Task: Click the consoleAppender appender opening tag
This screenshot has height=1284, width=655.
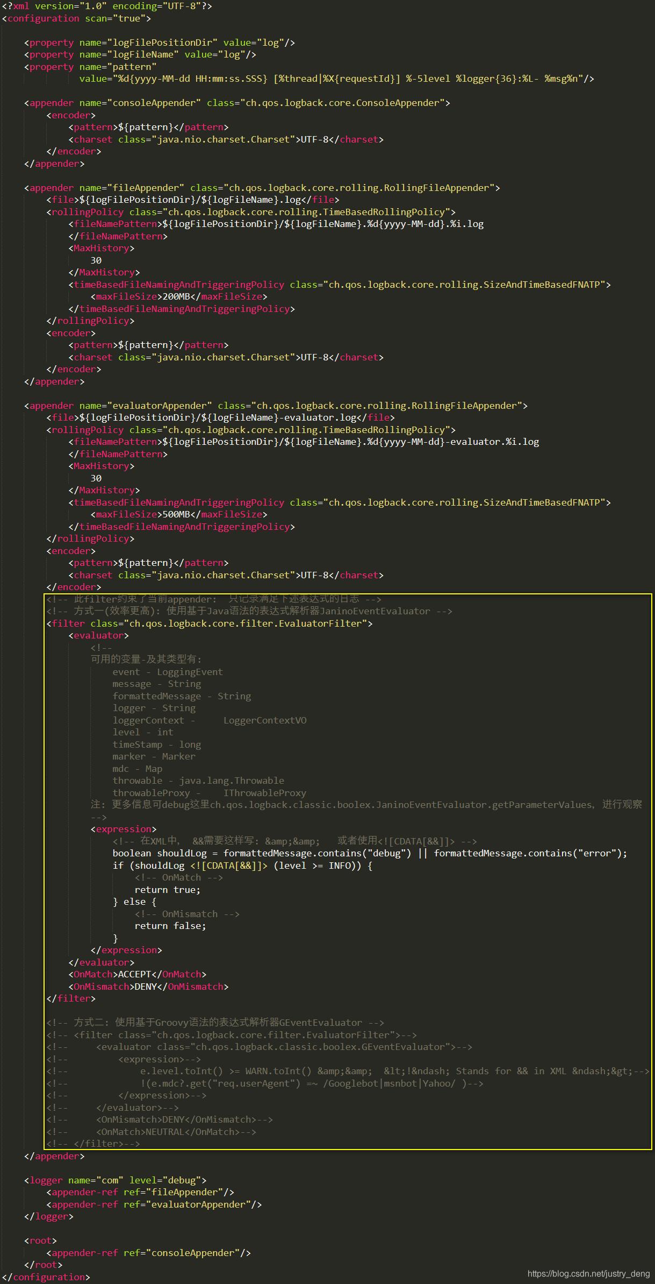Action: pyautogui.click(x=236, y=103)
